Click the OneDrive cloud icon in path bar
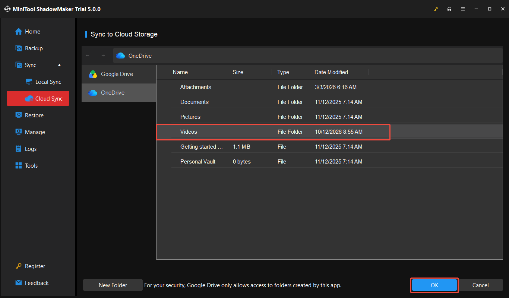 [x=120, y=56]
